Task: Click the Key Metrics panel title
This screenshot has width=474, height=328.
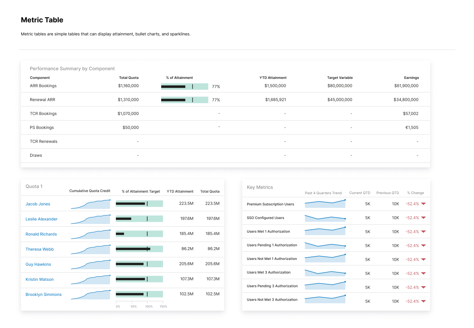Action: (x=260, y=187)
